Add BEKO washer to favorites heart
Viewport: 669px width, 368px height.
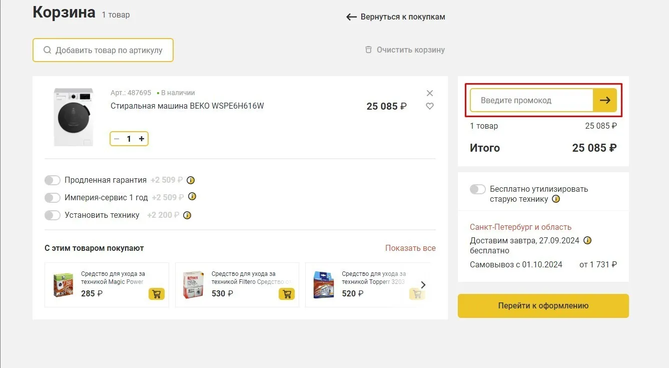(429, 106)
